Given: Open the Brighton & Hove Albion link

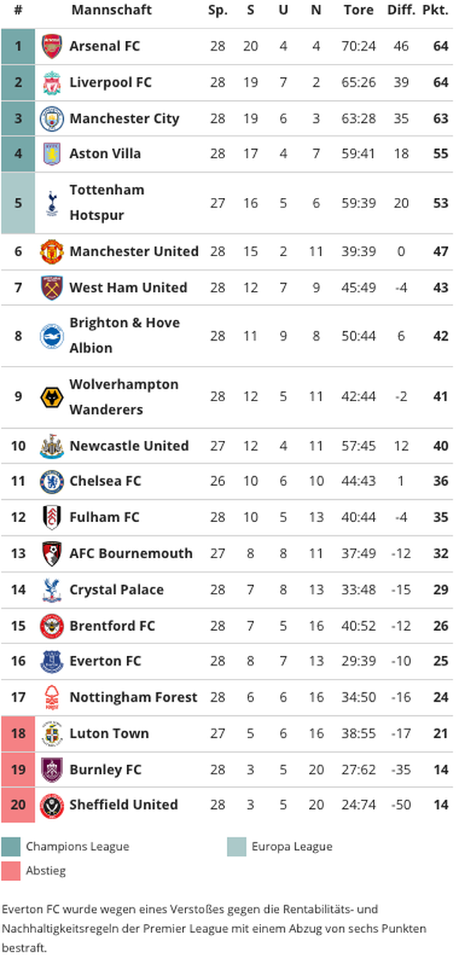Looking at the screenshot, I should click(125, 336).
